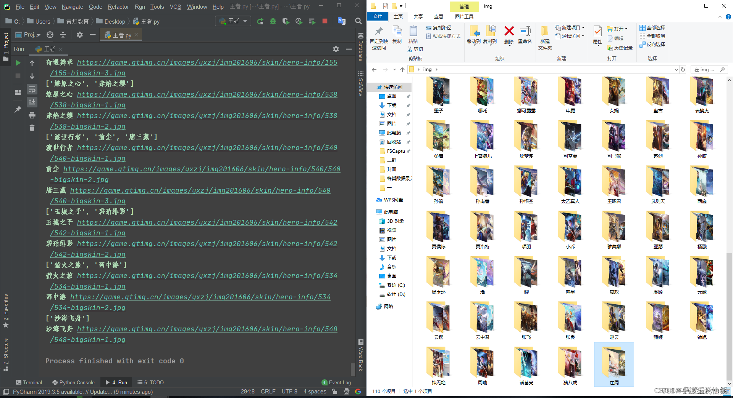The image size is (733, 398).
Task: Click the down arrow in Run panel
Action: [x=32, y=76]
